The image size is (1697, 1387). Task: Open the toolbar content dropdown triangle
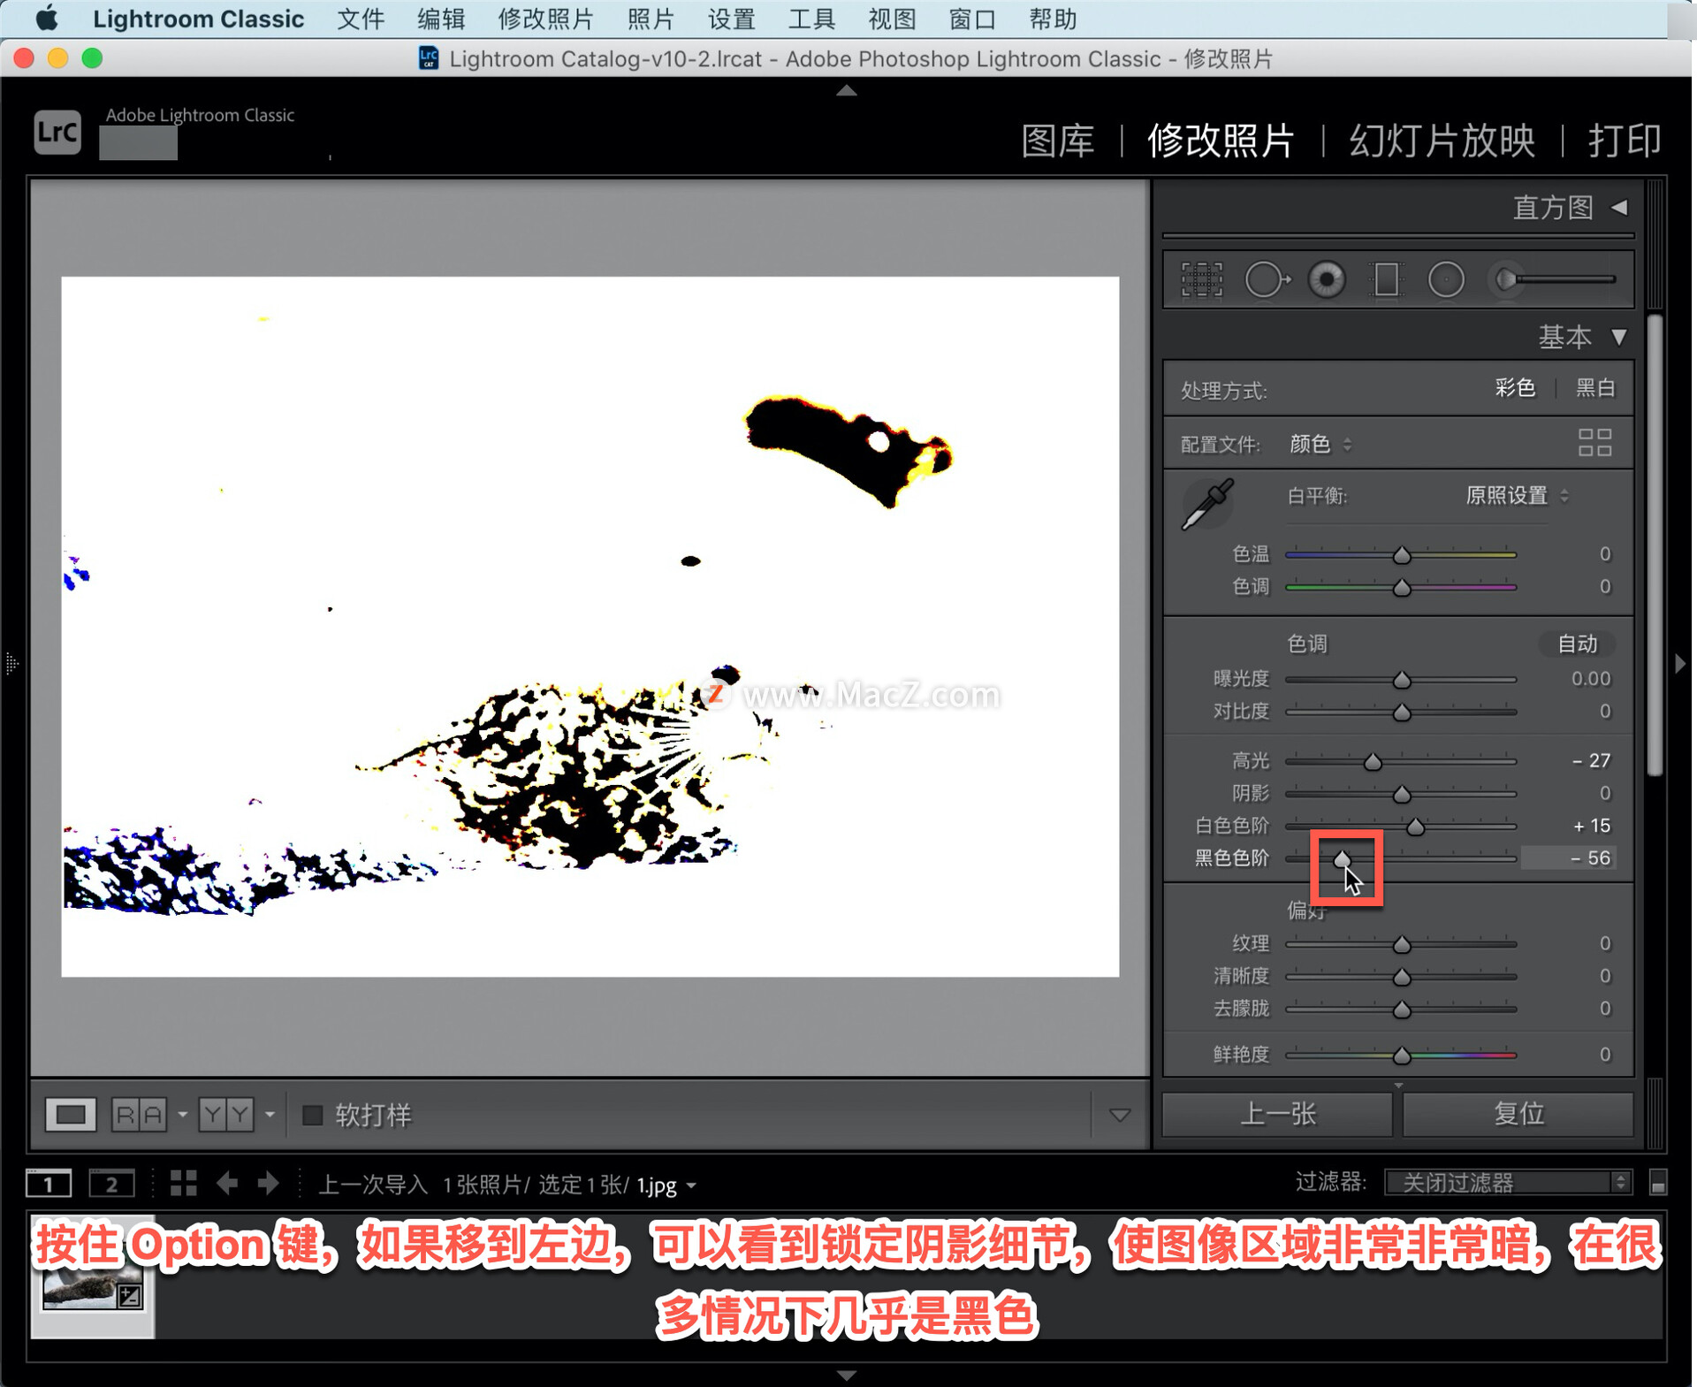1121,1117
